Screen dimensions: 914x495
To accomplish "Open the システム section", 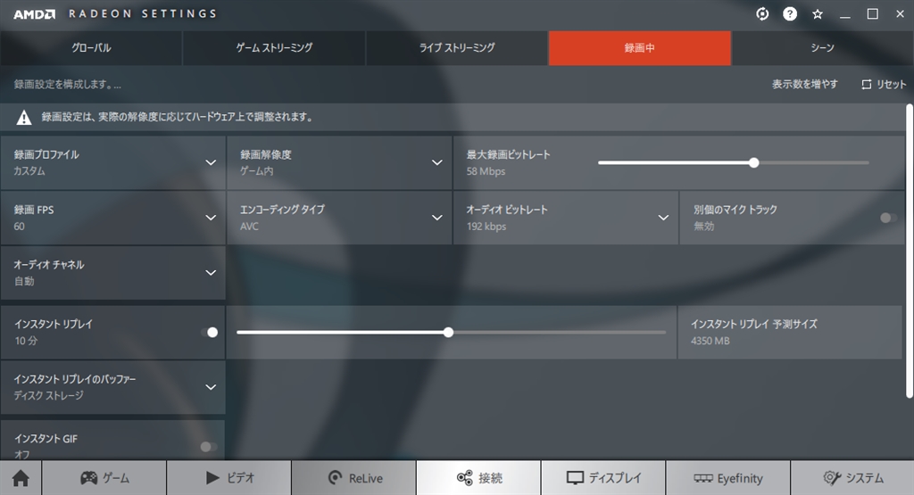I will tap(852, 478).
